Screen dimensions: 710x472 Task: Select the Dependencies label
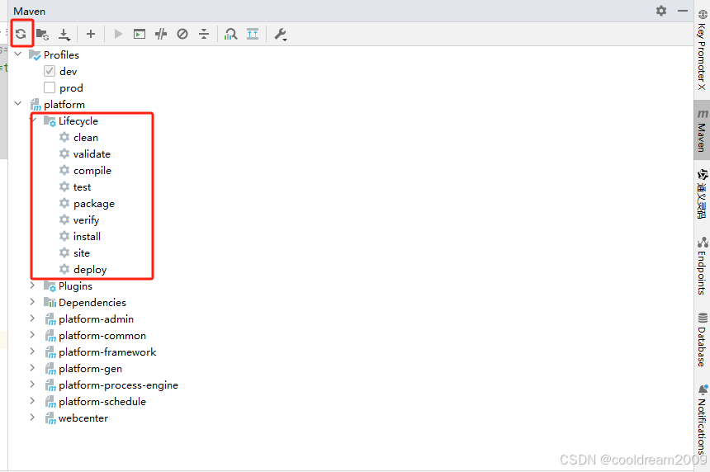(92, 302)
